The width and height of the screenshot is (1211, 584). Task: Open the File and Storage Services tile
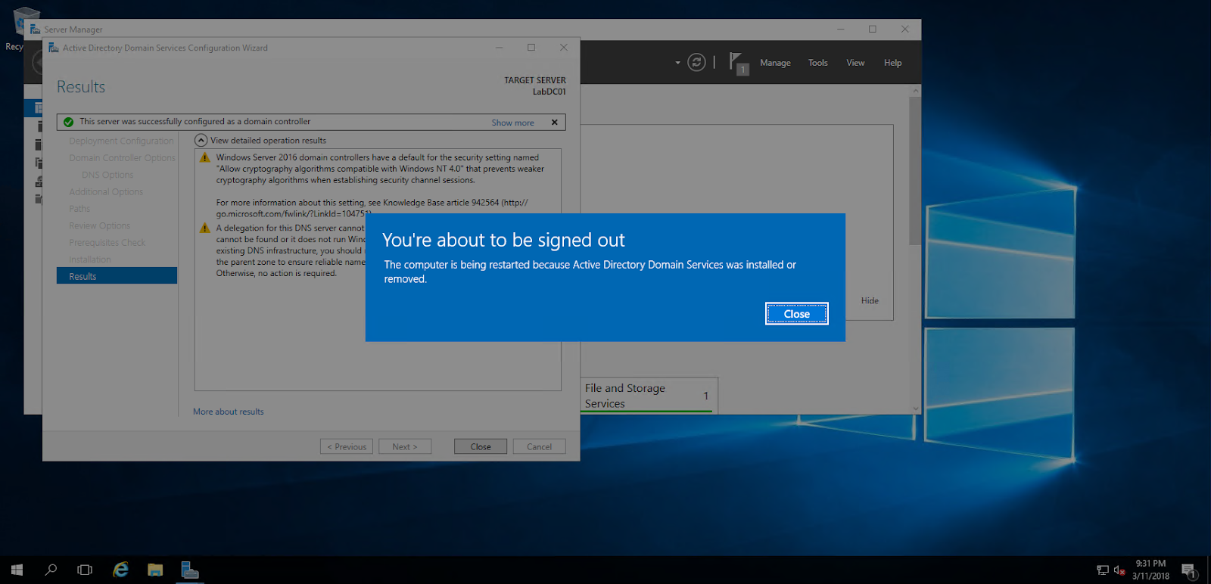click(x=649, y=396)
